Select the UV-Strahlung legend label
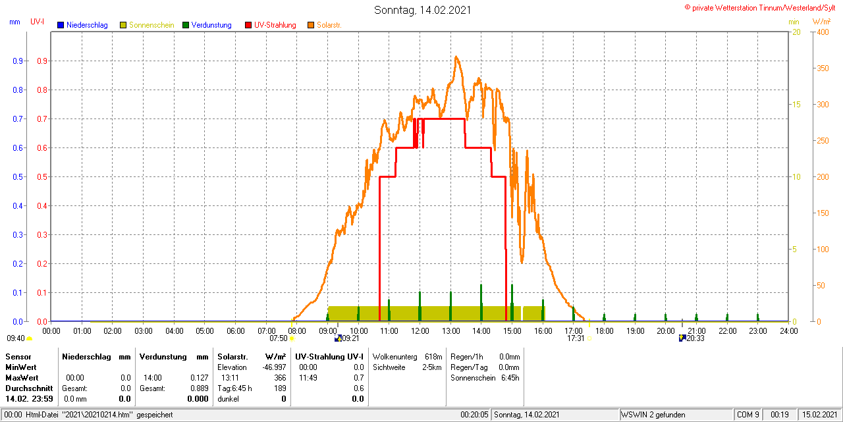The width and height of the screenshot is (843, 422). click(x=275, y=25)
